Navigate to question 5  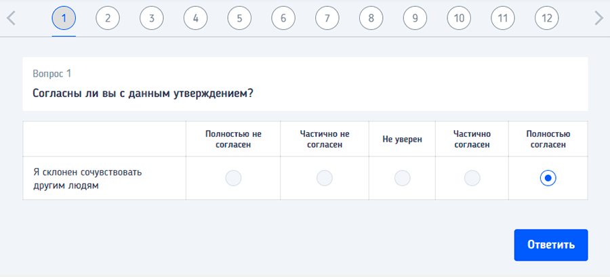click(x=239, y=18)
